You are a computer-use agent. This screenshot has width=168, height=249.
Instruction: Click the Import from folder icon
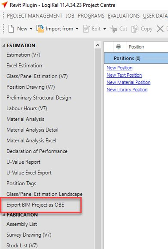pos(40,29)
